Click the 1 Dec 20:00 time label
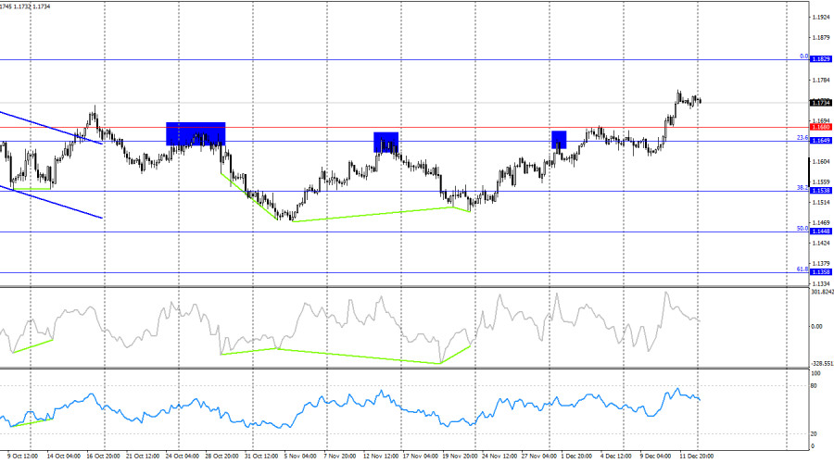 576,457
